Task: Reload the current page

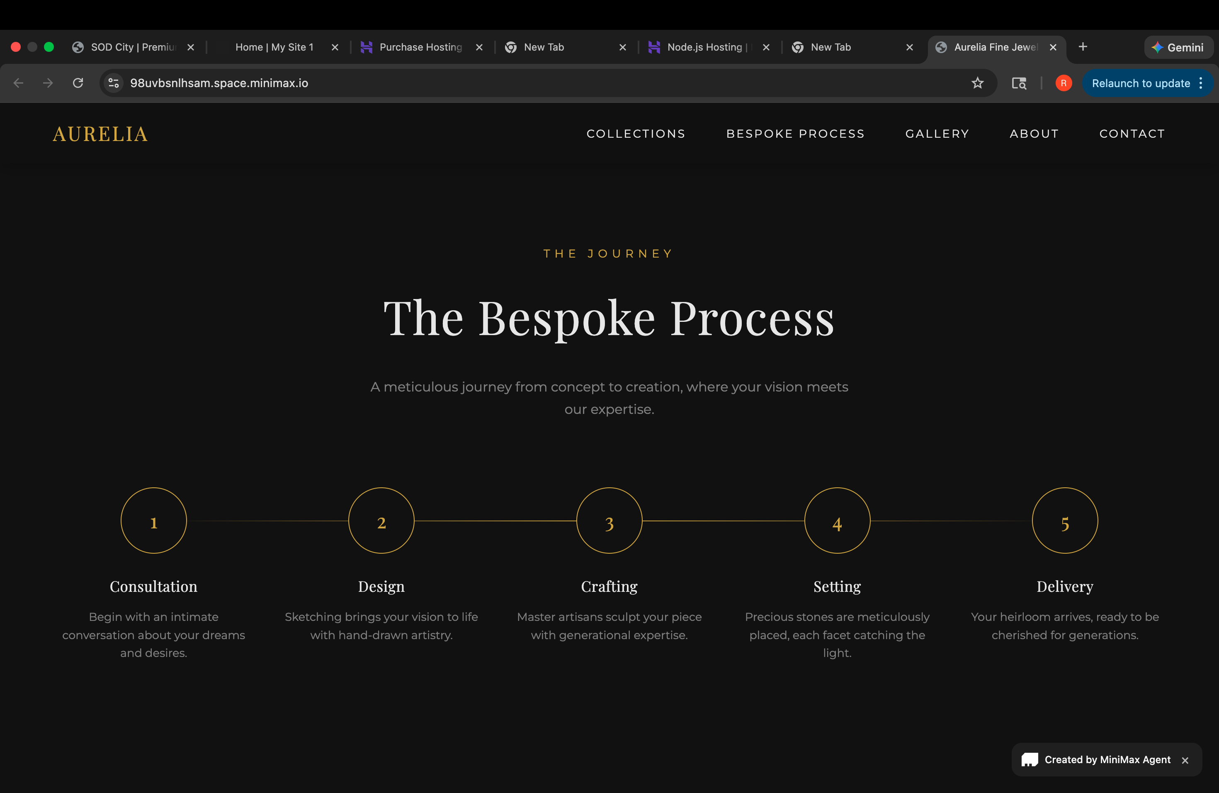Action: [78, 83]
